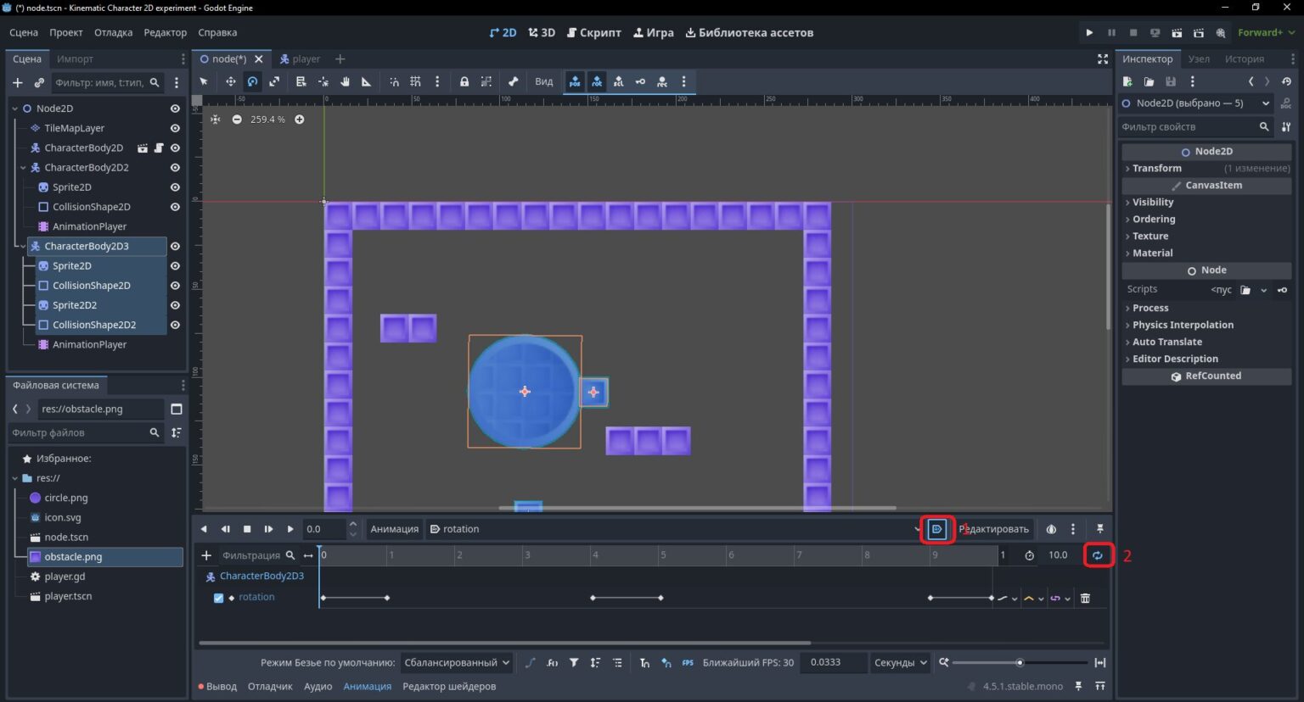The height and width of the screenshot is (702, 1304).
Task: Toggle visibility of Node2D root
Action: point(175,109)
